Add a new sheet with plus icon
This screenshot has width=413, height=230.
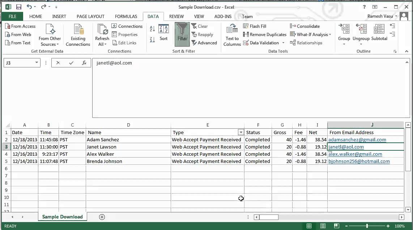click(102, 217)
